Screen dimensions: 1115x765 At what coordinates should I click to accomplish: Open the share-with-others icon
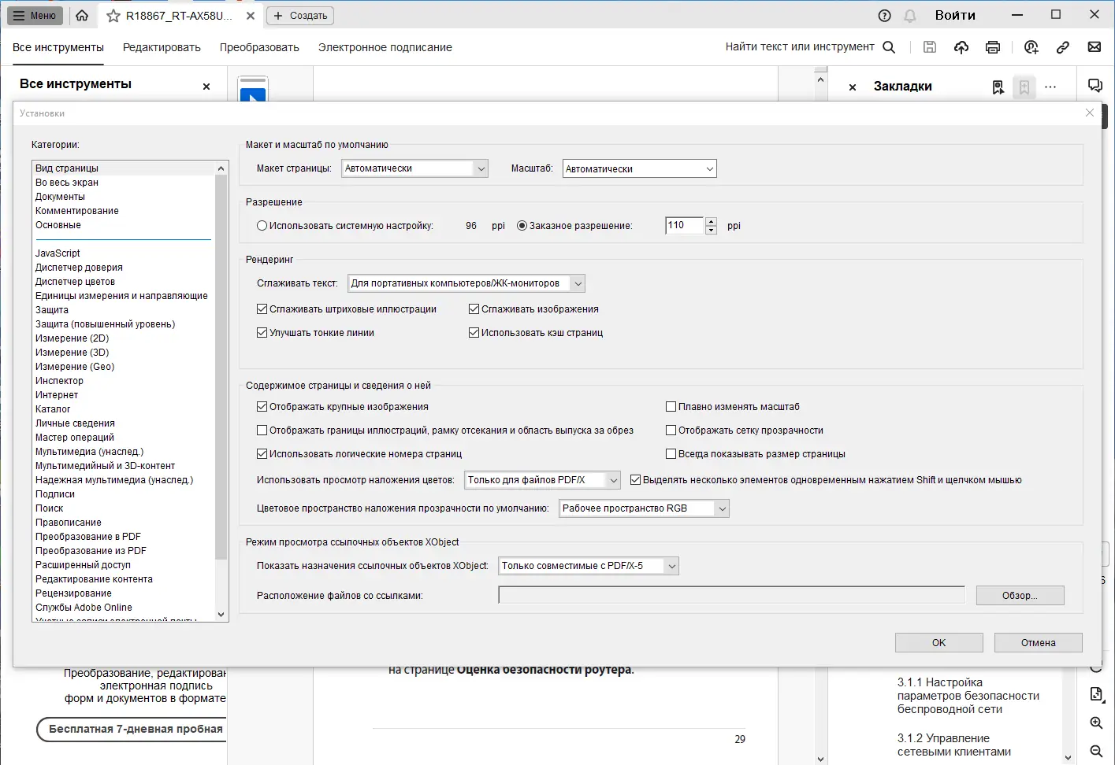pos(1031,47)
